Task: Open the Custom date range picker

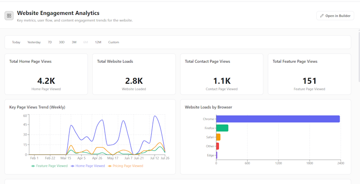Action: (114, 42)
